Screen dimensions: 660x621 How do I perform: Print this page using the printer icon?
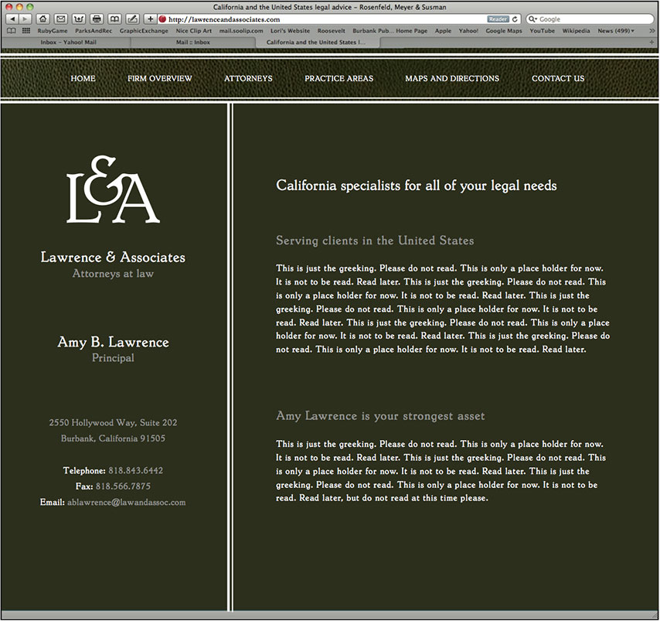97,19
